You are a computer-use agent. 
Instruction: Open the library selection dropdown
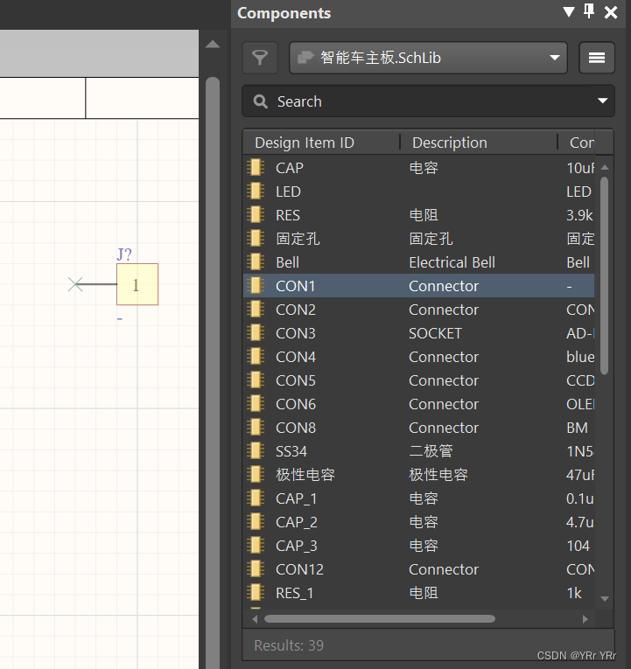[428, 58]
